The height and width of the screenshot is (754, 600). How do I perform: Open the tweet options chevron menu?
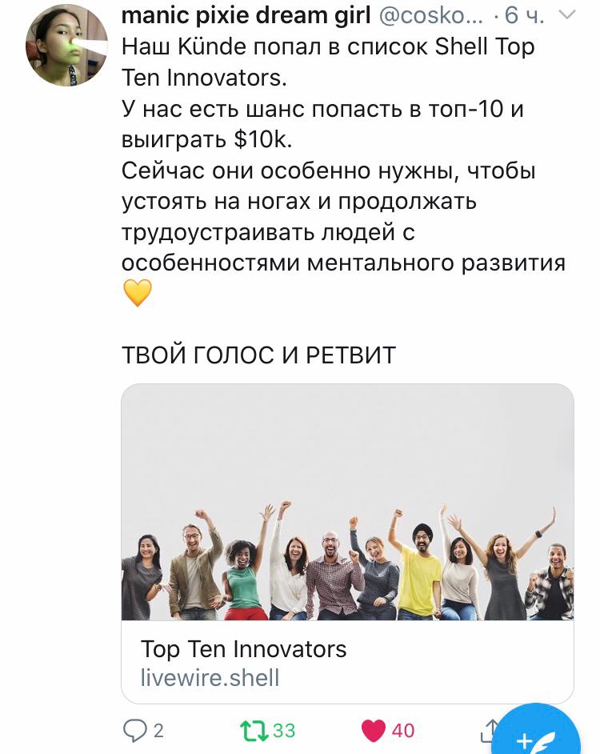(x=567, y=15)
